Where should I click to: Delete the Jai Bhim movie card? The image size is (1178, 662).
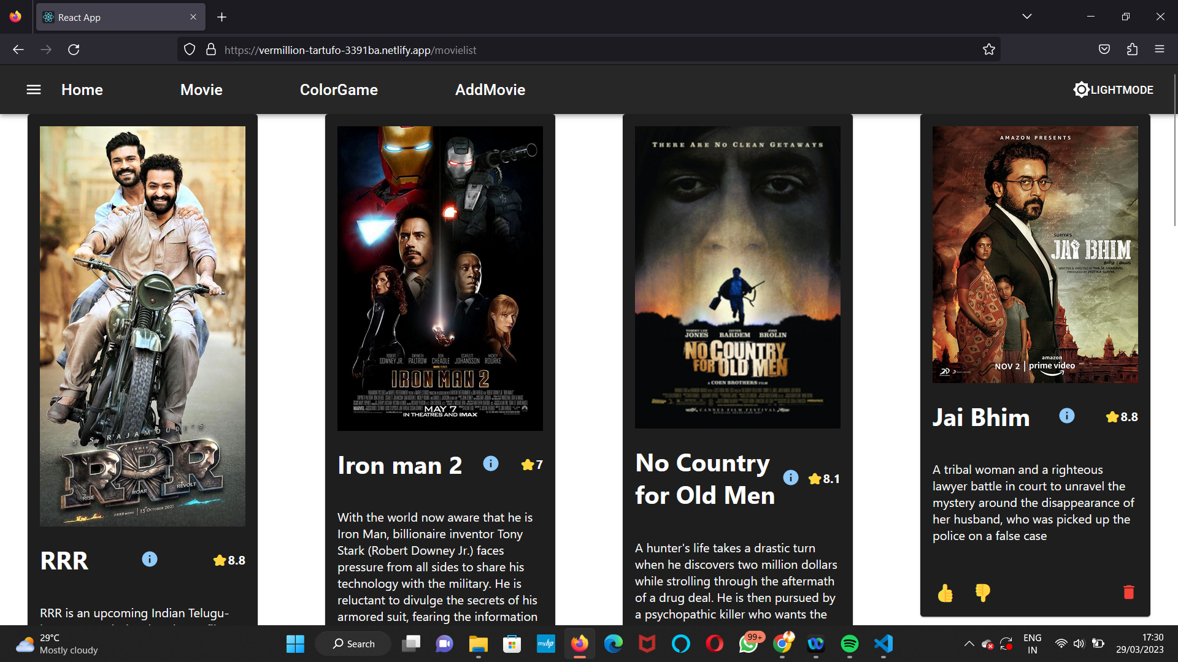pos(1128,592)
